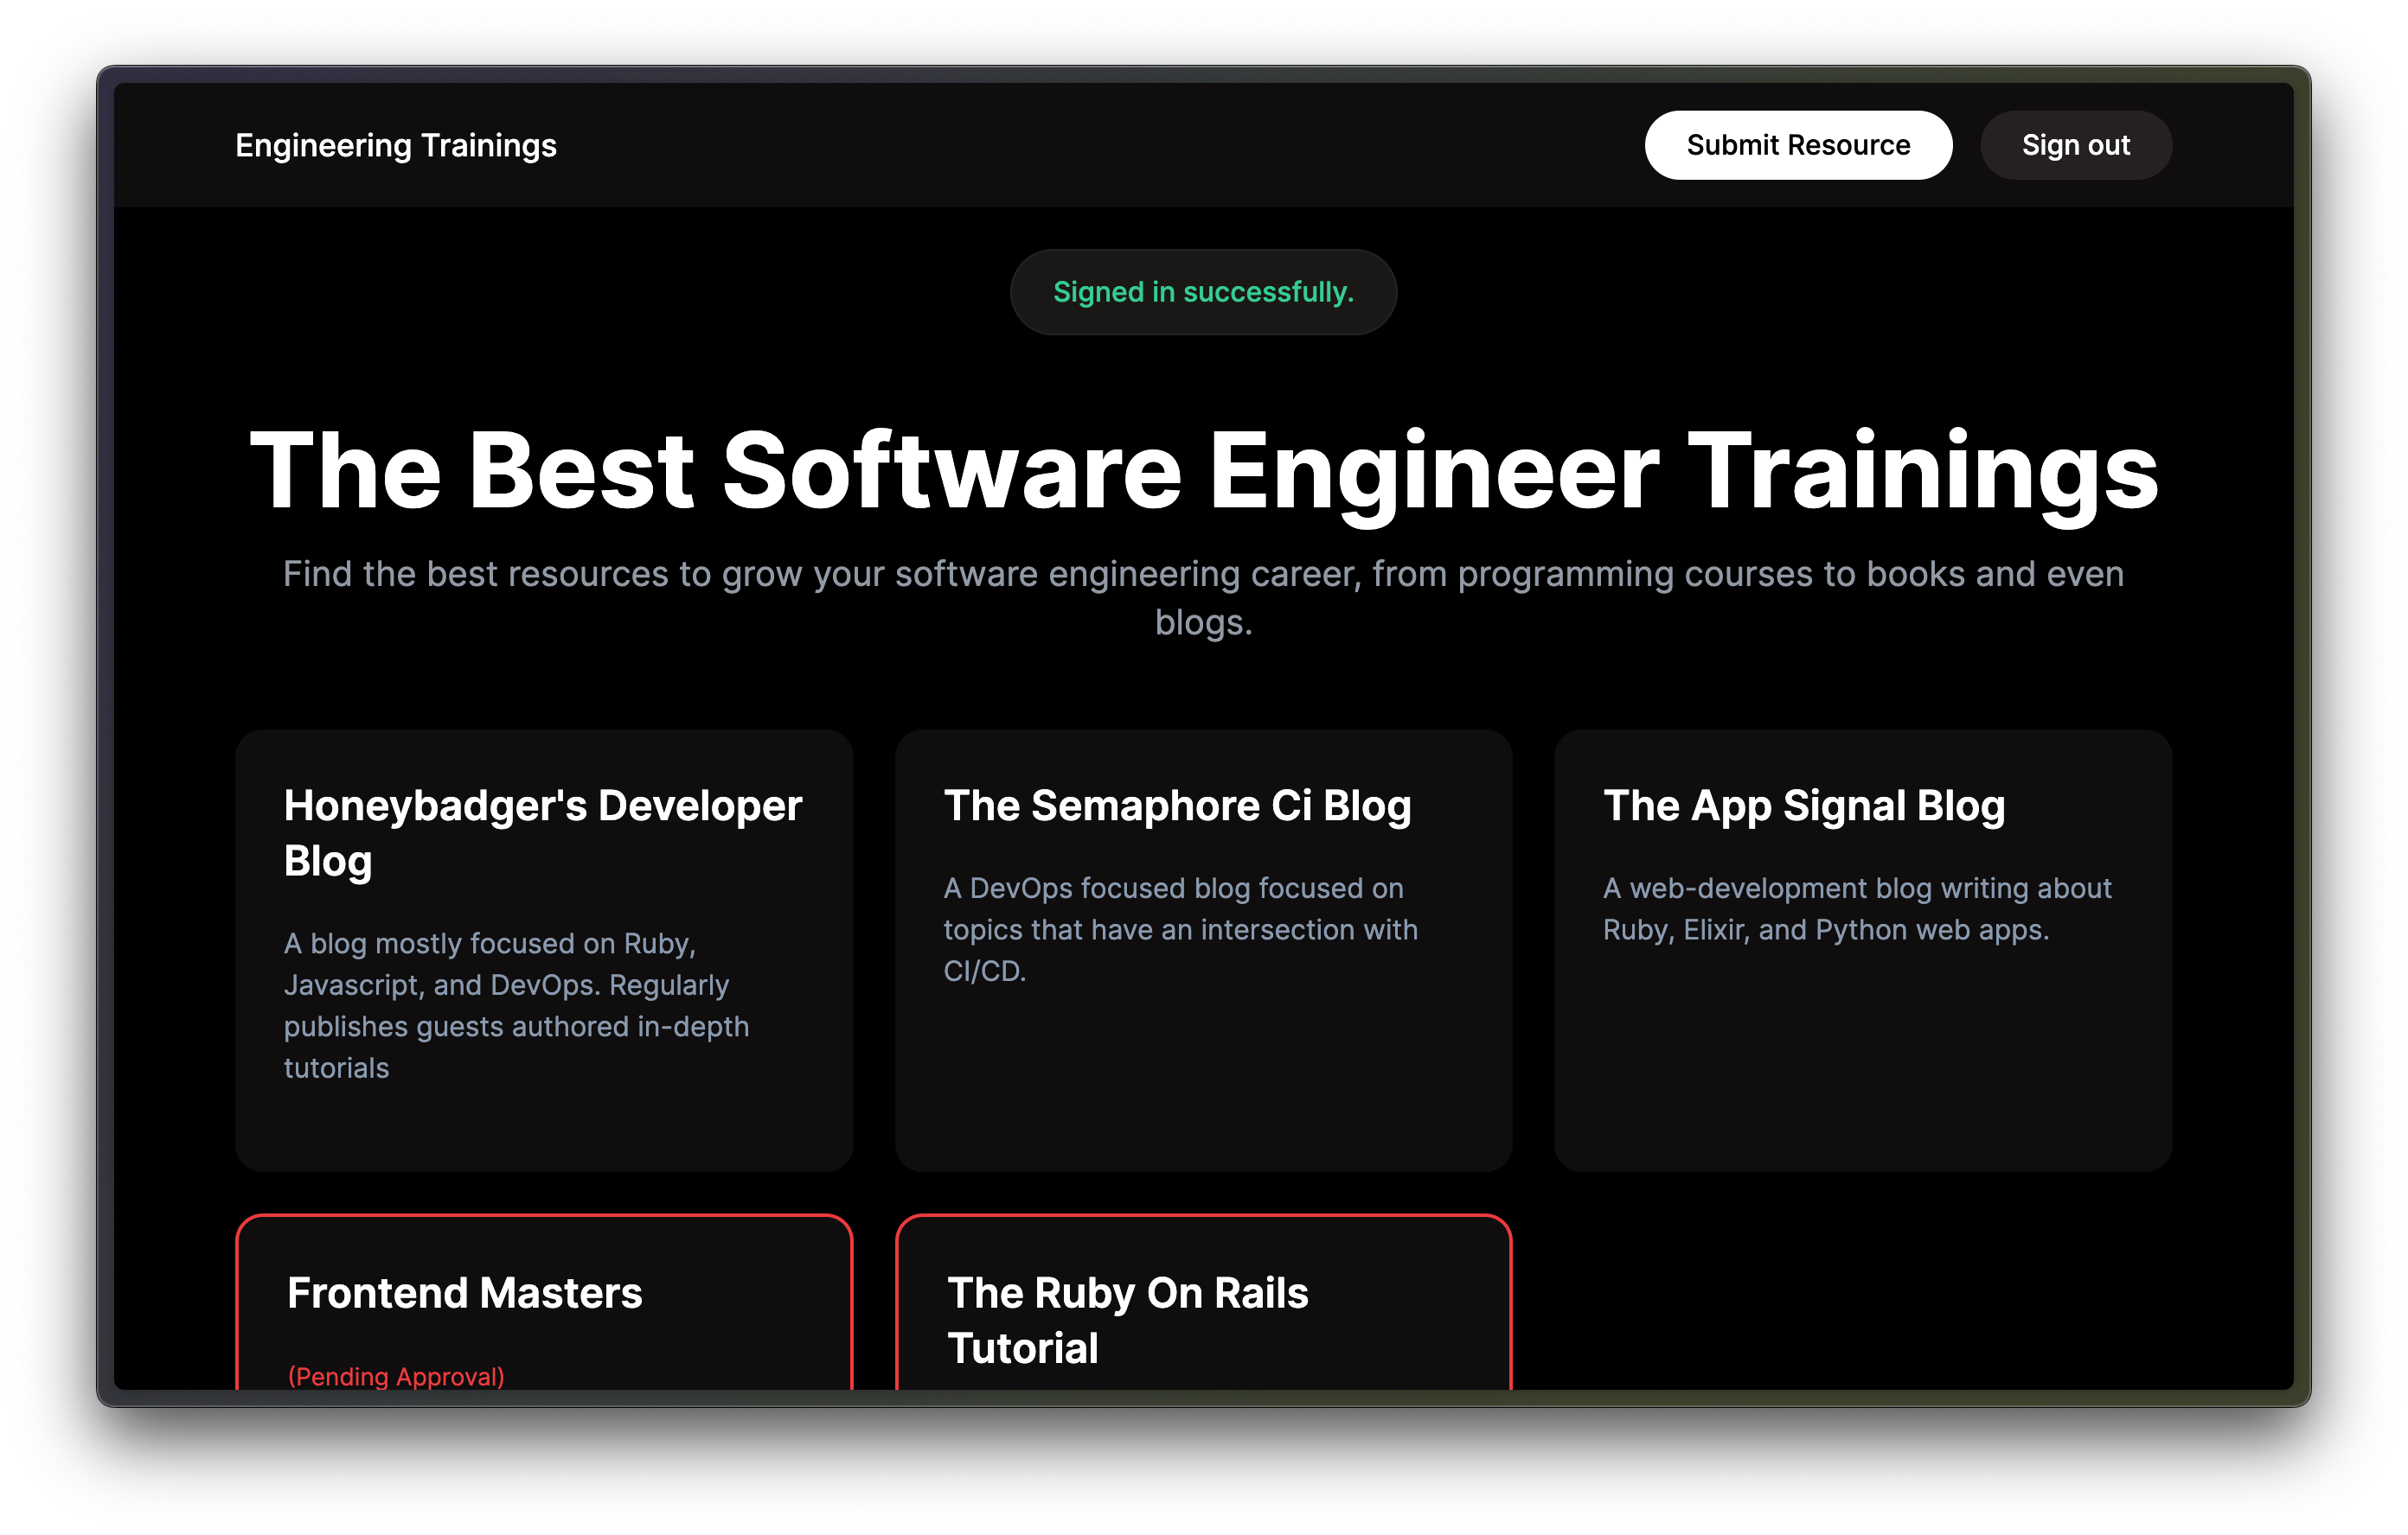Click the 'A DevOps focused blog' description
The width and height of the screenshot is (2408, 1535).
(x=1180, y=929)
